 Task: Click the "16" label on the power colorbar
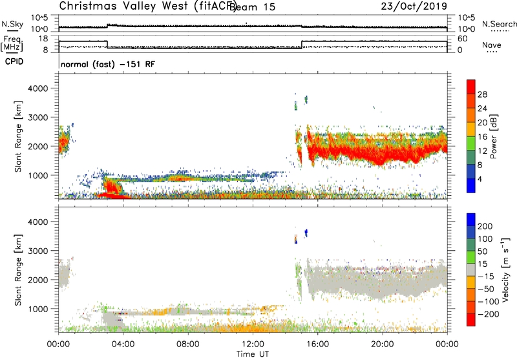click(482, 137)
